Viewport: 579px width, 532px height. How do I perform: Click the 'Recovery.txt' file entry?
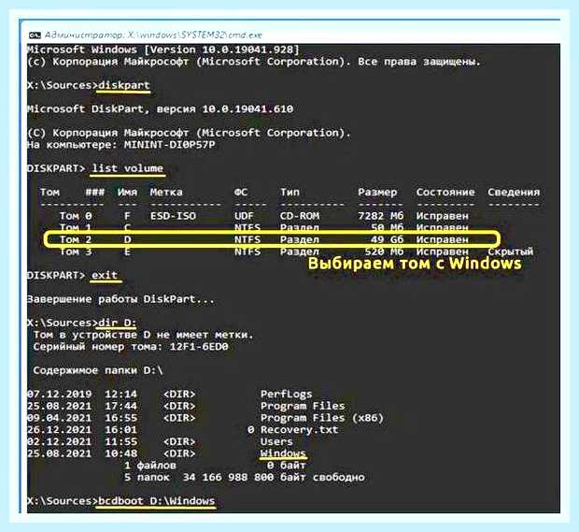tap(299, 430)
